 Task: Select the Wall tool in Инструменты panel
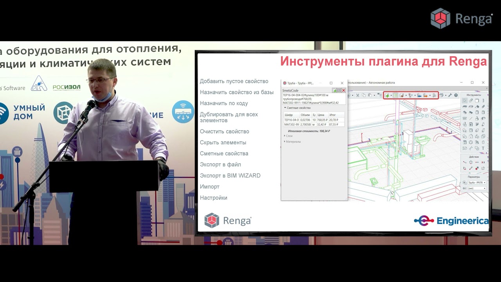point(477,100)
